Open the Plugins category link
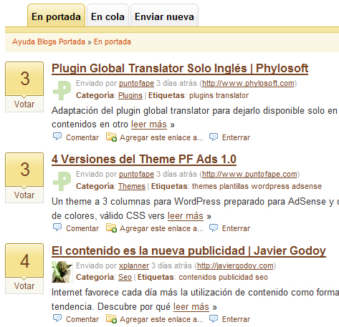Viewport: 339px width, 327px height. coord(130,95)
